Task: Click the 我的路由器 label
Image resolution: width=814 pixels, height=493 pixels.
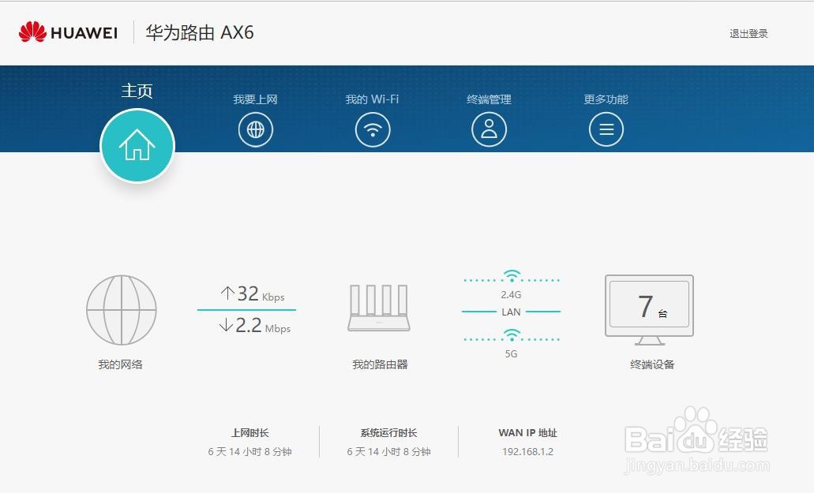Action: [x=380, y=364]
